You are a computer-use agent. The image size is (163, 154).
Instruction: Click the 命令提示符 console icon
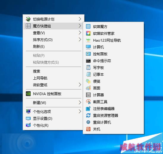[88, 61]
